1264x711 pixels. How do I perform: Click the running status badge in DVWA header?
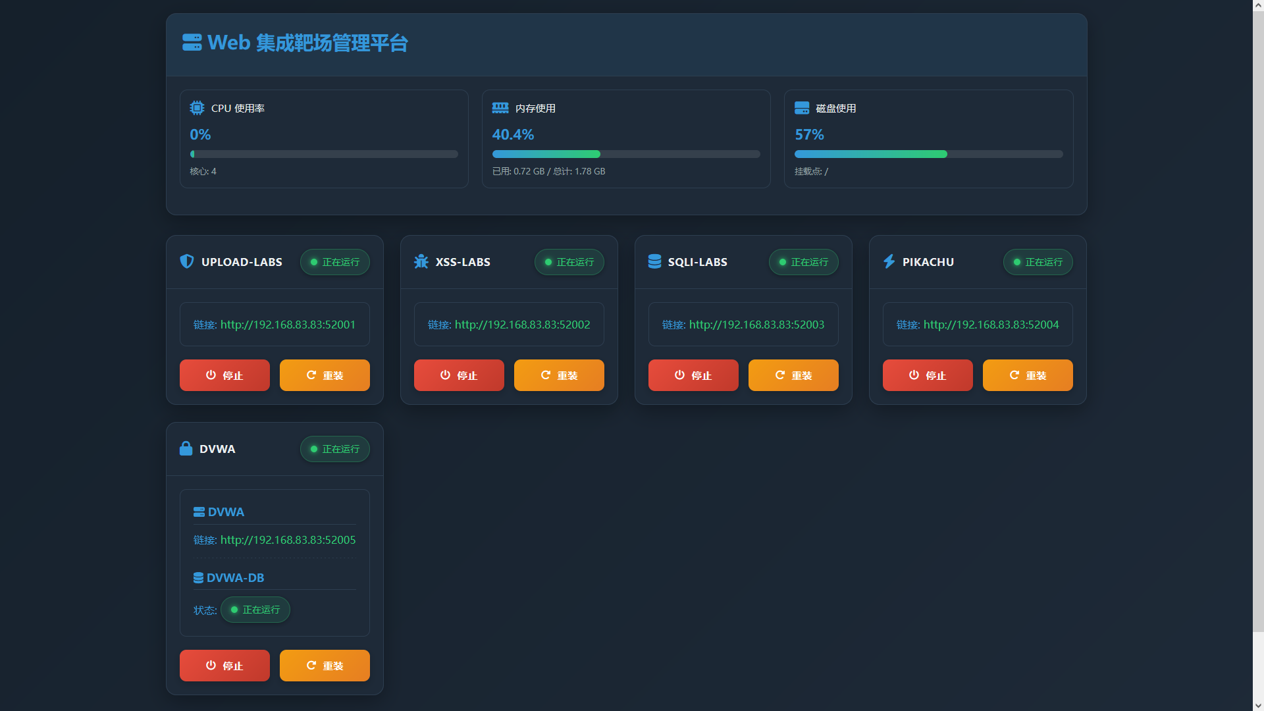click(335, 449)
